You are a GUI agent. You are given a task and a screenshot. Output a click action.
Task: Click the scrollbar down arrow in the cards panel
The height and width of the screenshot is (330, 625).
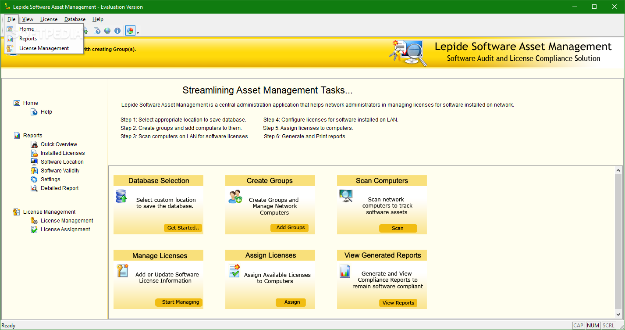[x=618, y=315]
